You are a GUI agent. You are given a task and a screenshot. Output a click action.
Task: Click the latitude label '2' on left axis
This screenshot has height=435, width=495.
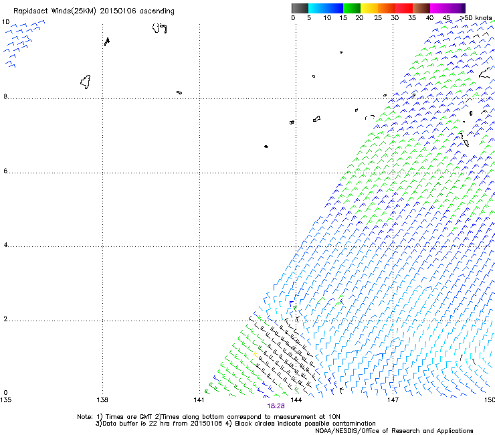5,319
